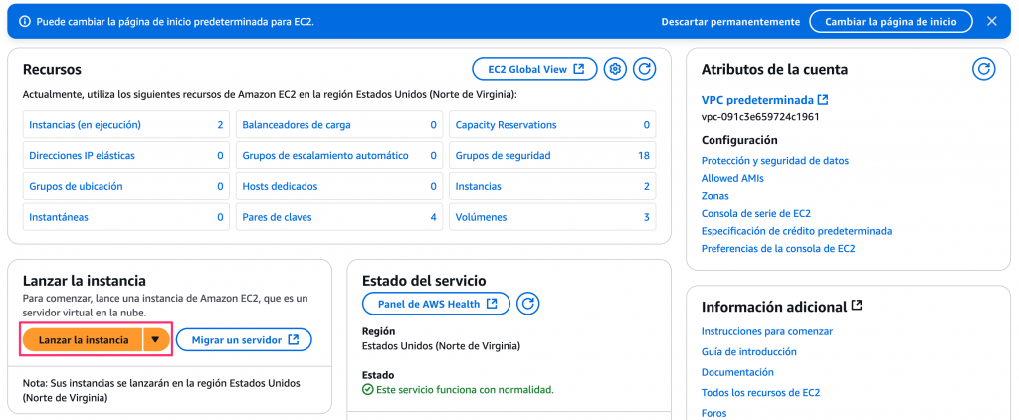
Task: Click the info icon in the banner
Action: [25, 21]
